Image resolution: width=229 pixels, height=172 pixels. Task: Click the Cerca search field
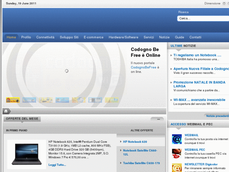(203, 18)
